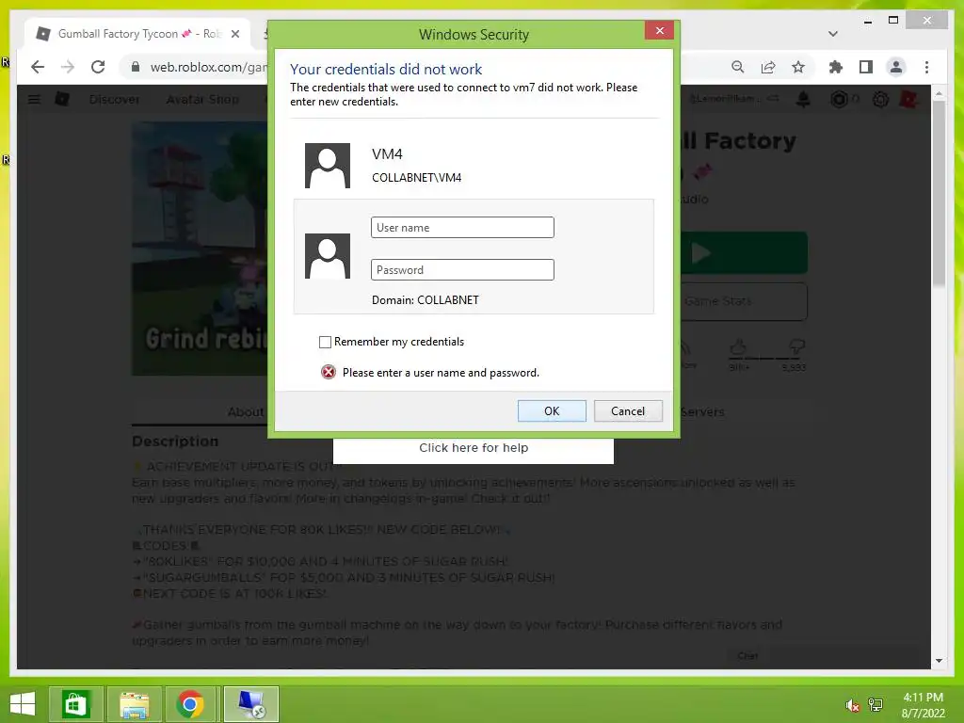
Task: Open Chrome extensions puzzle icon
Action: (x=836, y=67)
